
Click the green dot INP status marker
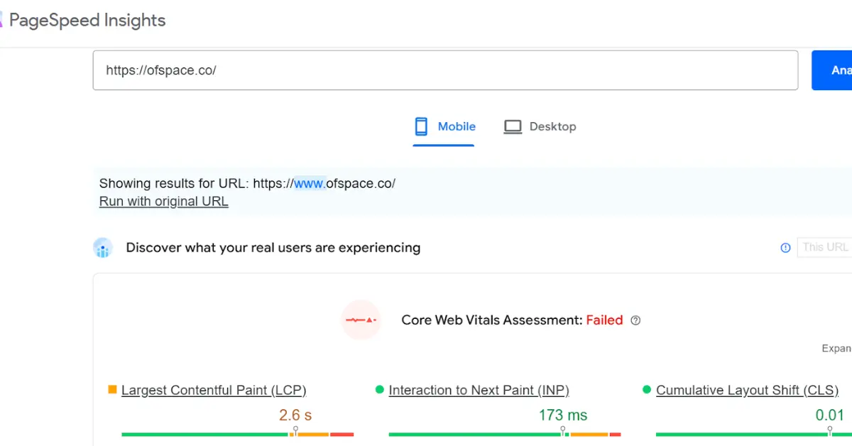[379, 389]
